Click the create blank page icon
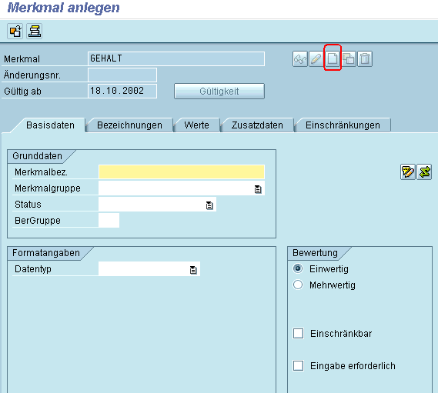The height and width of the screenshot is (393, 438). pos(333,59)
